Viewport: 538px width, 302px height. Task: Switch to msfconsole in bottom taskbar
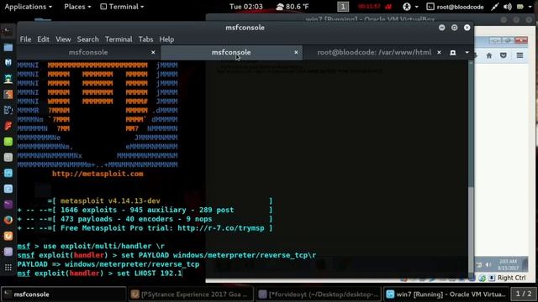64,294
